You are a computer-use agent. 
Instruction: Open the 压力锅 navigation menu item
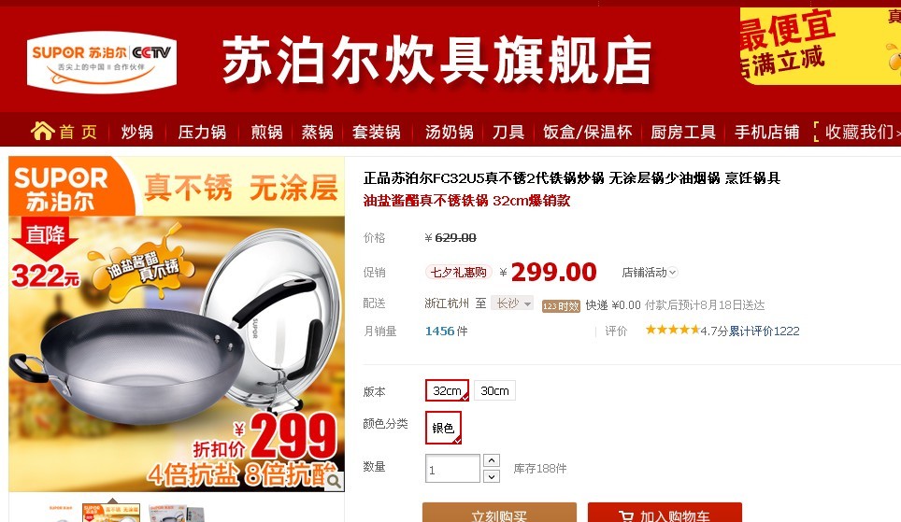point(202,132)
